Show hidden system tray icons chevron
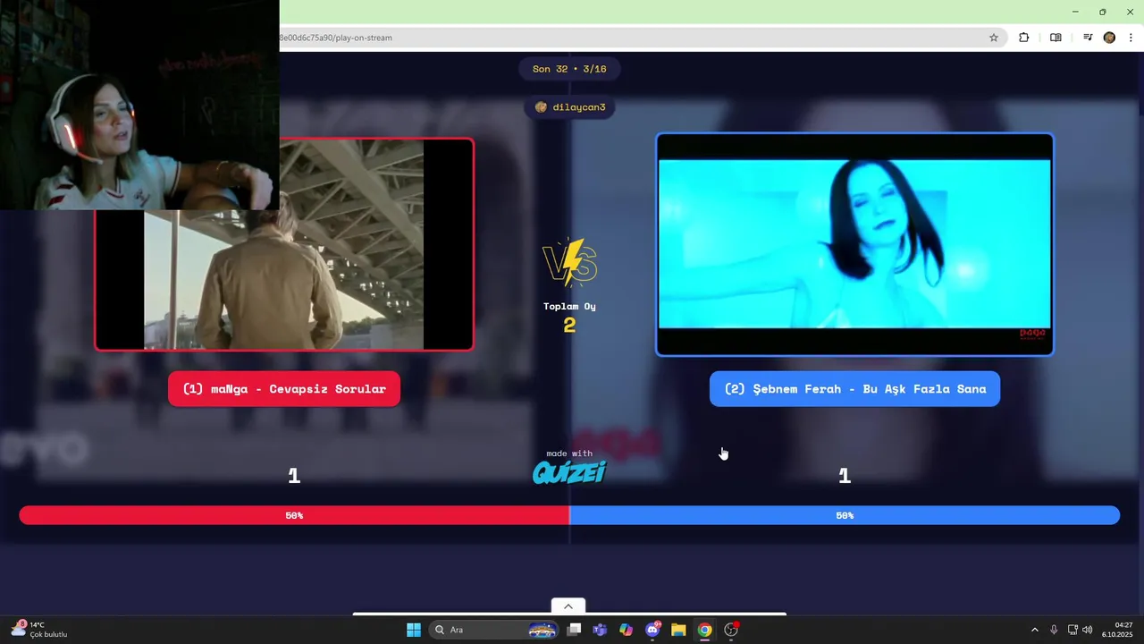Viewport: 1144px width, 644px height. pos(1035,630)
